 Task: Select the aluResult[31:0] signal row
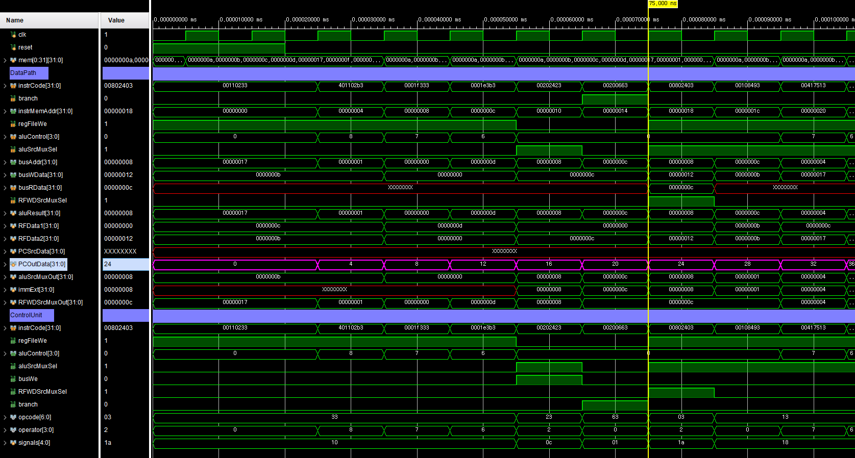pyautogui.click(x=39, y=213)
